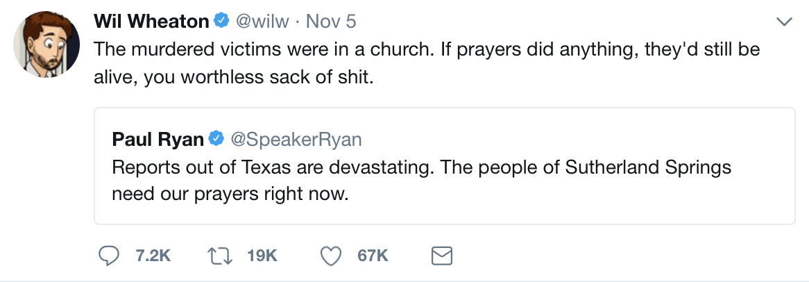Click the 67K likes count
Image resolution: width=809 pixels, height=282 pixels.
click(x=373, y=256)
